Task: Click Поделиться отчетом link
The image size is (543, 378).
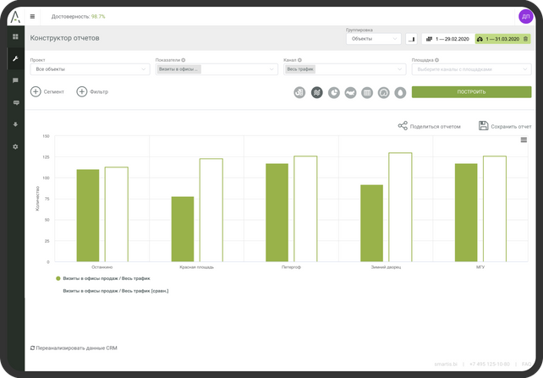Action: (x=429, y=126)
